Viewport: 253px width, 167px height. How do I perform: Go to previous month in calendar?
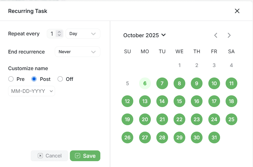(216, 35)
